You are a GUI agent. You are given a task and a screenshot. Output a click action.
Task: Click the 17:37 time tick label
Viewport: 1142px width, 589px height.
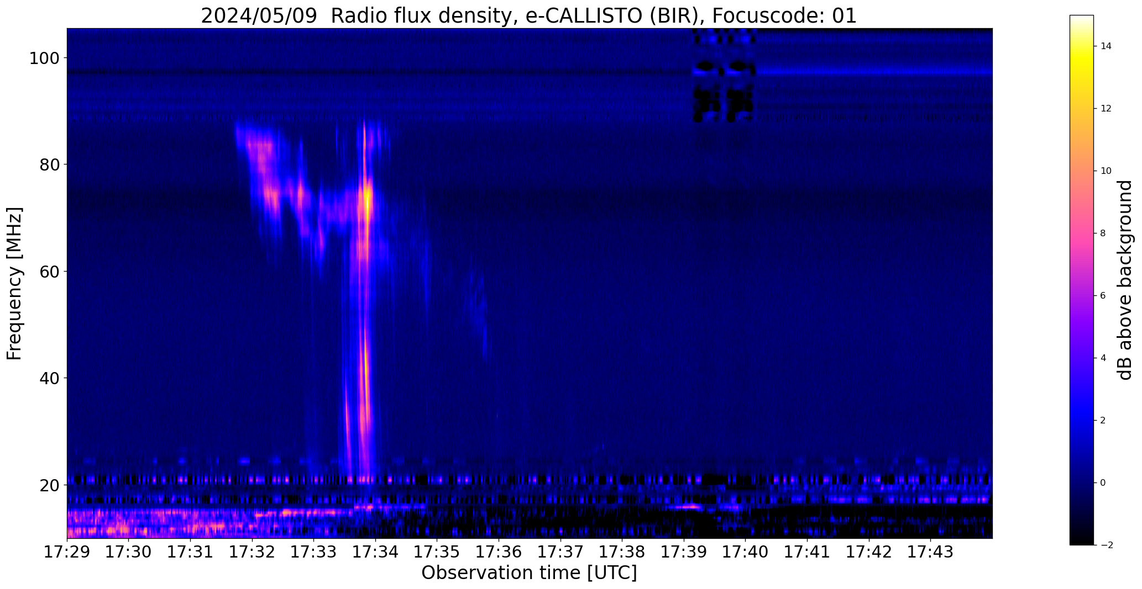click(560, 551)
